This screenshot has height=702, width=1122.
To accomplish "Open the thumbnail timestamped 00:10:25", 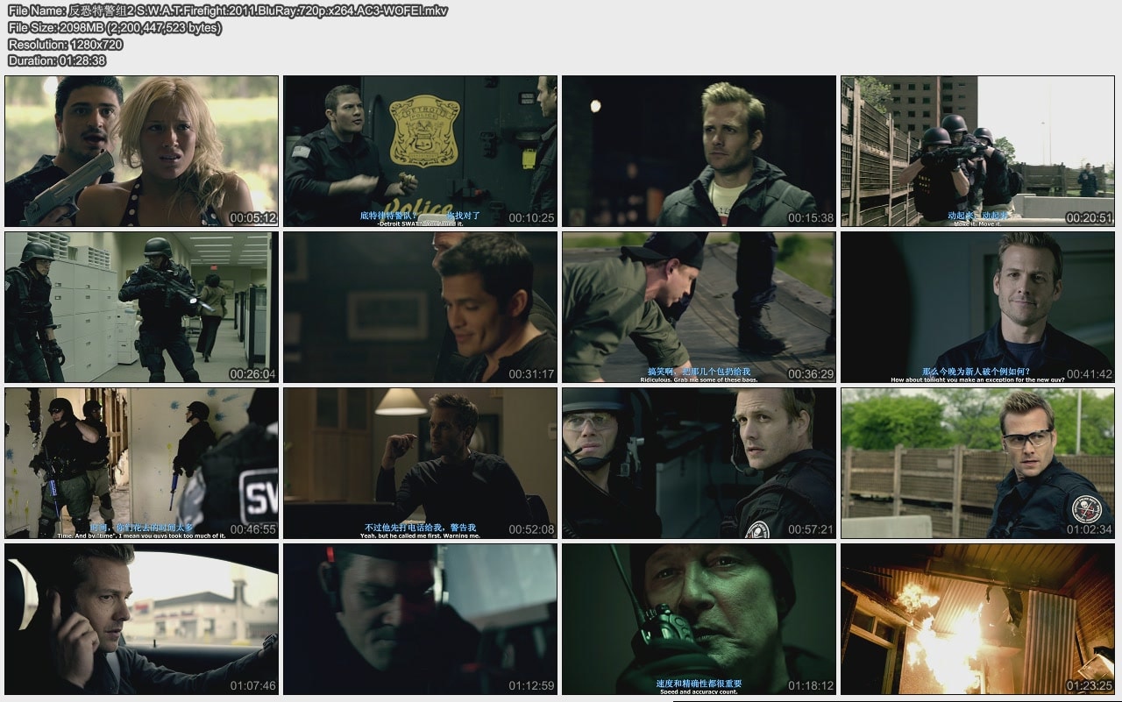I will 420,151.
